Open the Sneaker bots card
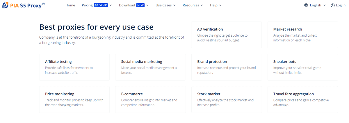The width and height of the screenshot is (349, 123). (x=303, y=67)
